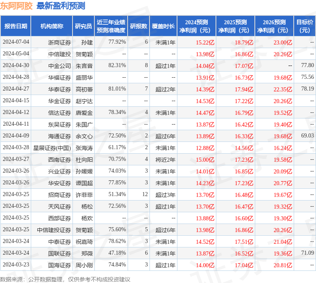Click the 覆盖时长 column header
The width and height of the screenshot is (316, 283).
163,26
